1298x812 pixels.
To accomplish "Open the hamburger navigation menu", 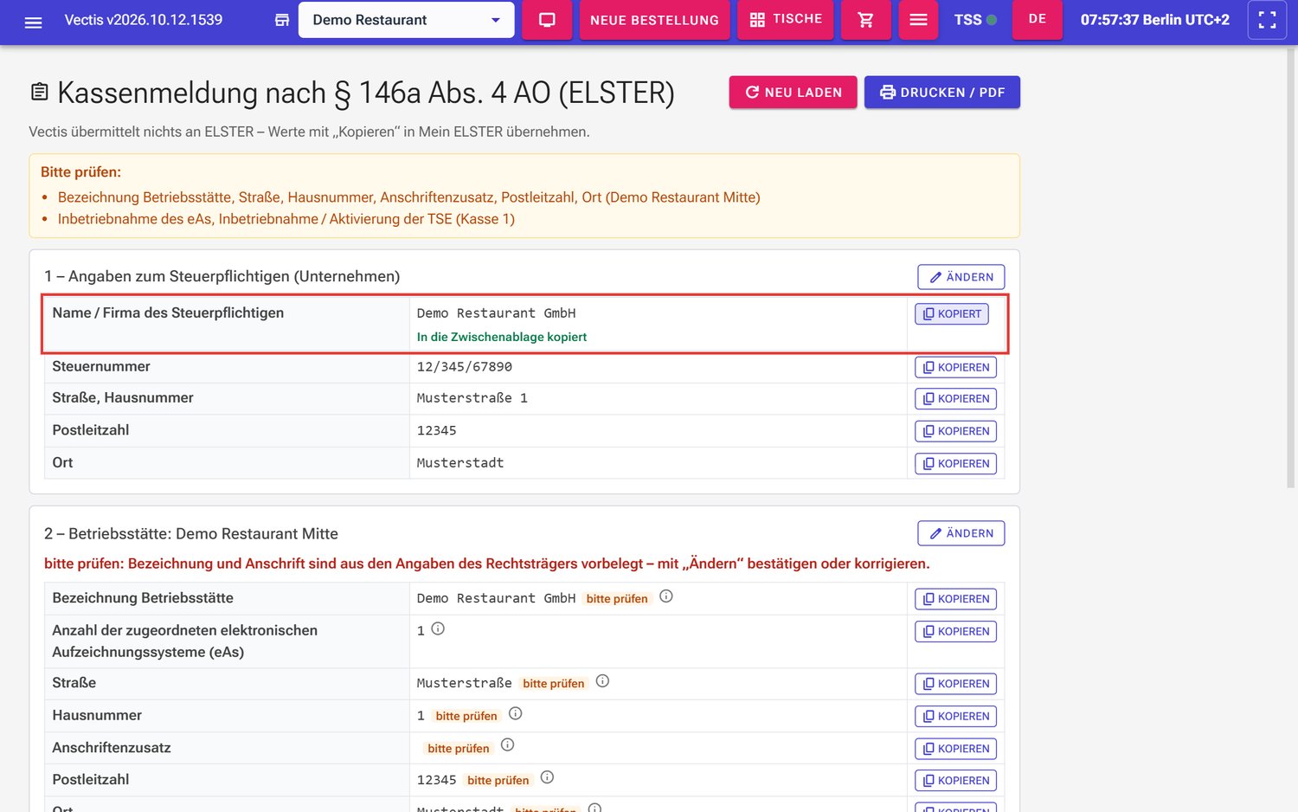I will [x=33, y=22].
